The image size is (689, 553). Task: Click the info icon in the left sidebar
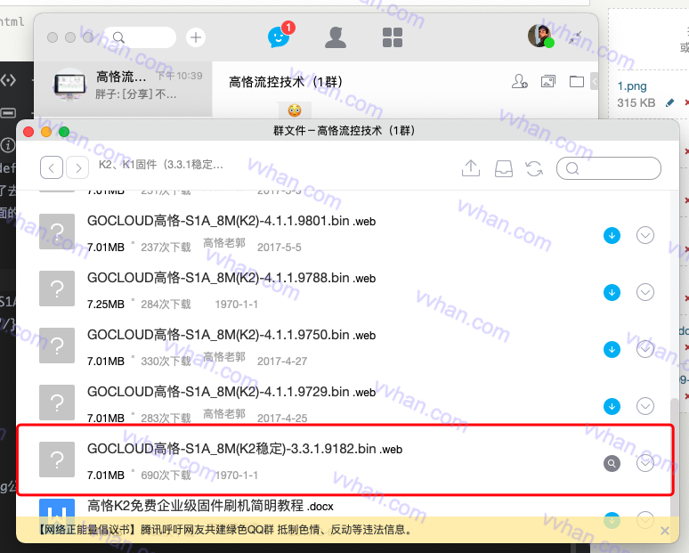(x=8, y=144)
